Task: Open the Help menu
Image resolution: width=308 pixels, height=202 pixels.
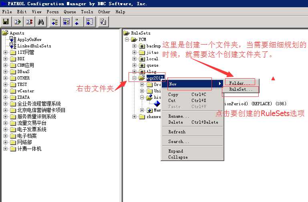Action: 120,12
